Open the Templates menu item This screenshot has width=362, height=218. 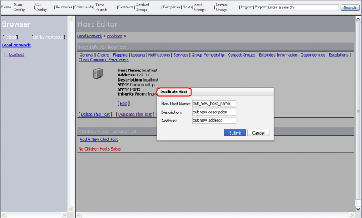coord(171,7)
